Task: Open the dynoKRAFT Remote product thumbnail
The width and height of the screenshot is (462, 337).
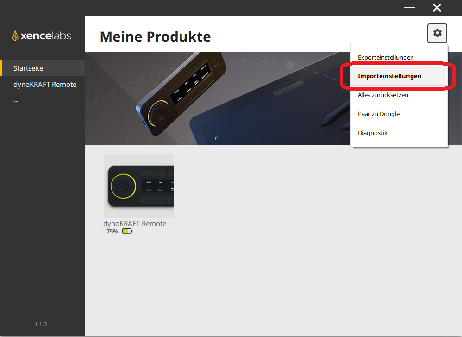Action: point(139,186)
